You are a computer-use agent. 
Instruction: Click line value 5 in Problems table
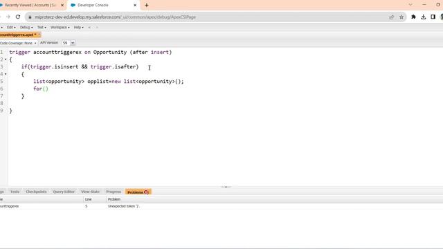[86, 206]
